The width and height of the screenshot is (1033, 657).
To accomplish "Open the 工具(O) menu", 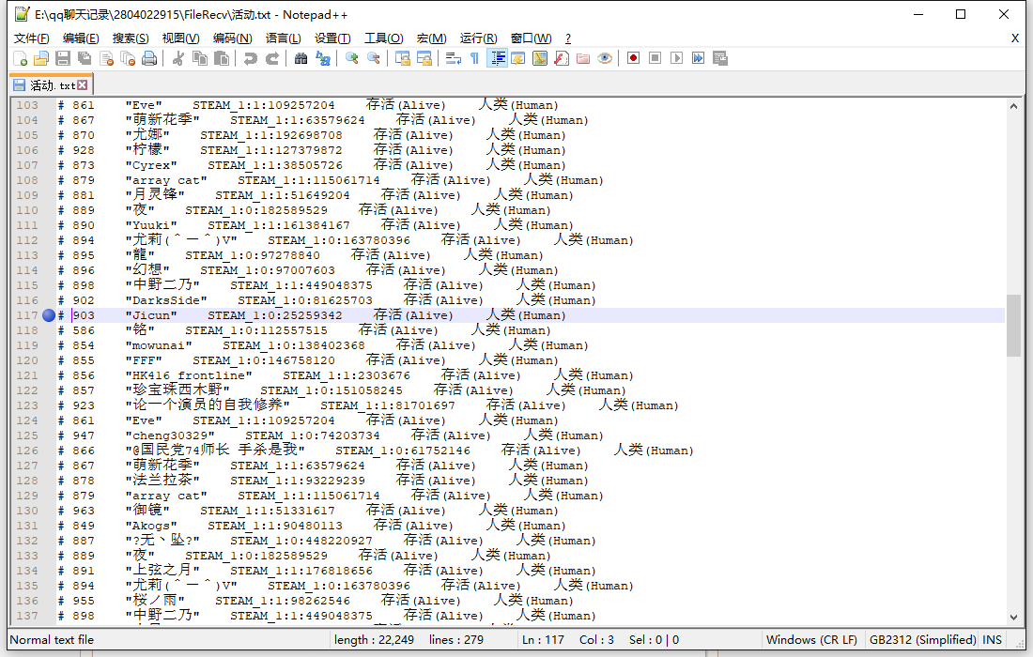I will pos(384,38).
